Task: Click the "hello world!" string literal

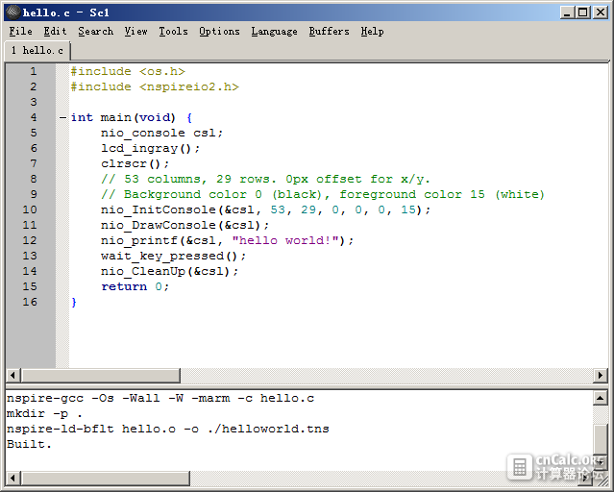Action: (285, 240)
